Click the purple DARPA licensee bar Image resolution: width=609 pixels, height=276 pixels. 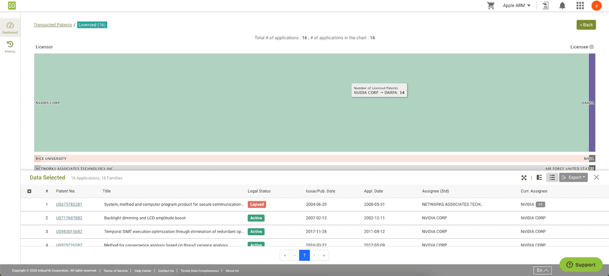[592, 102]
